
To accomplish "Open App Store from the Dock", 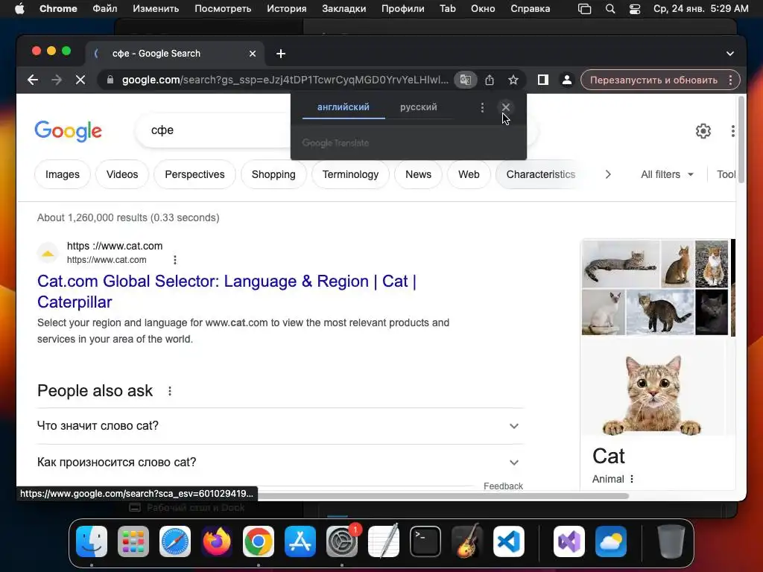I will pos(300,541).
